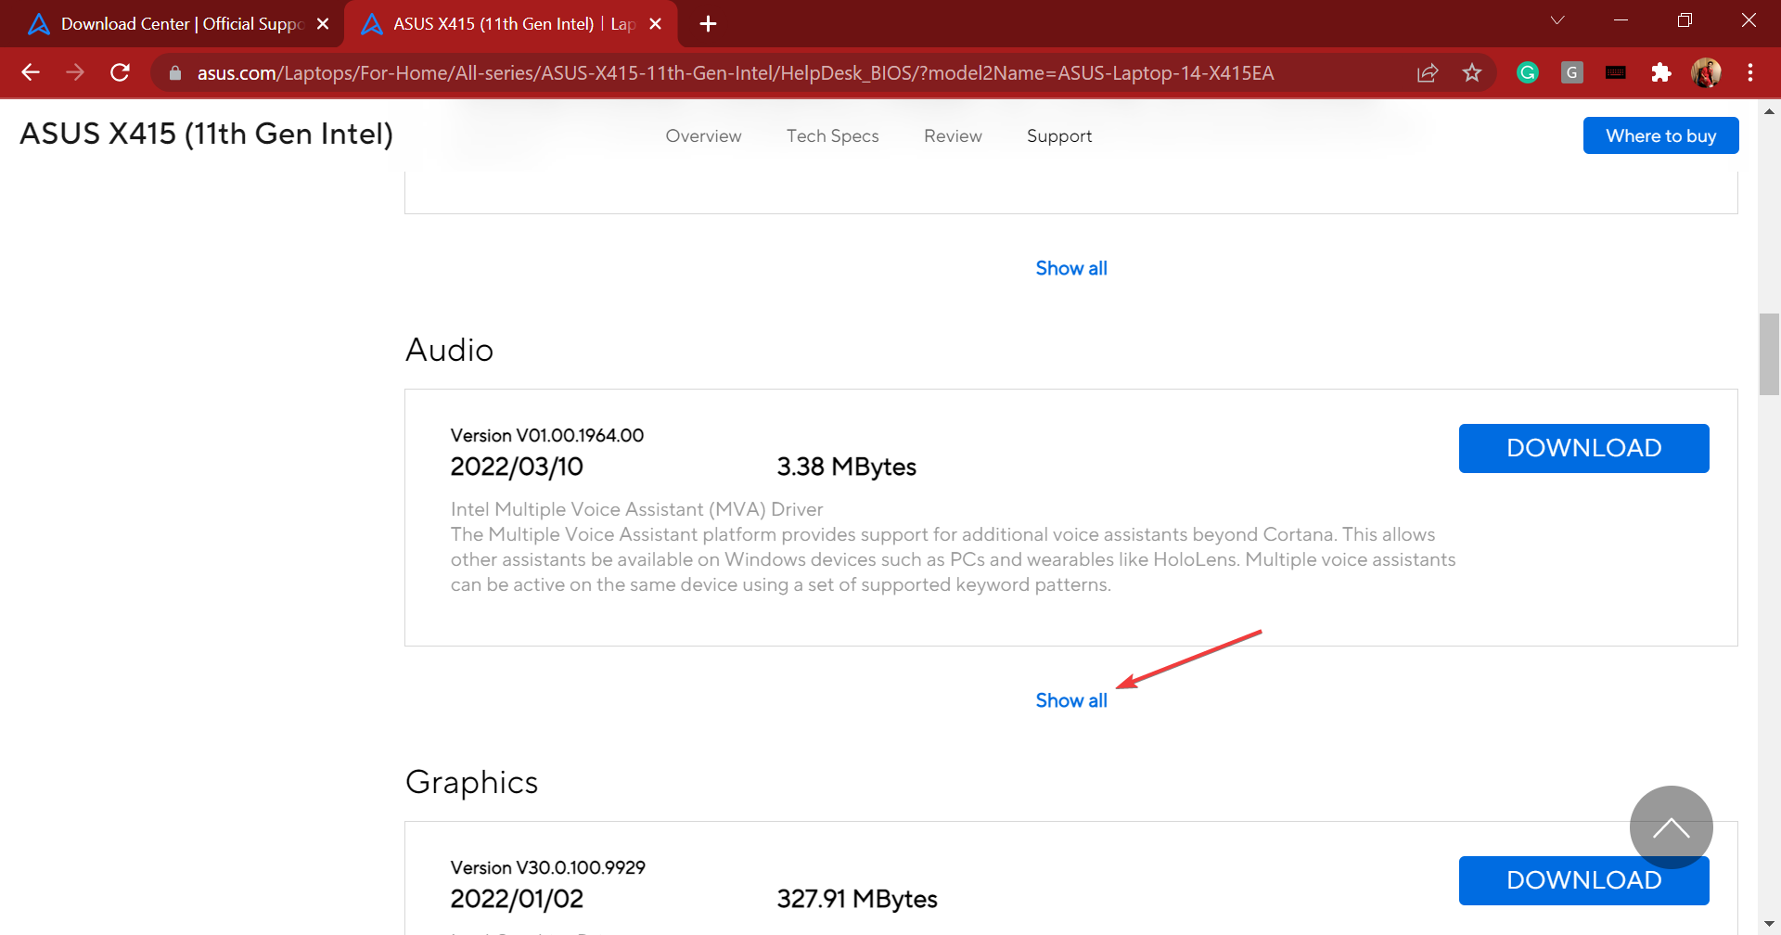This screenshot has height=935, width=1781.
Task: Open Grammarly extension icon
Action: click(x=1528, y=72)
